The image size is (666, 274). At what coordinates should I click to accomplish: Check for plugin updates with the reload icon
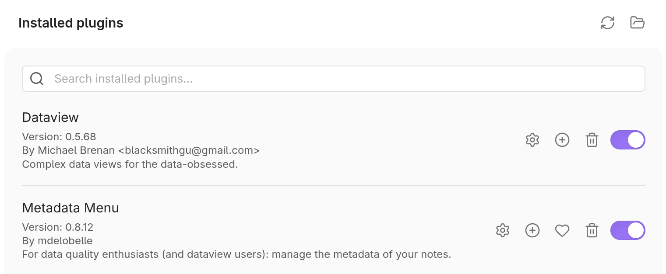point(608,22)
